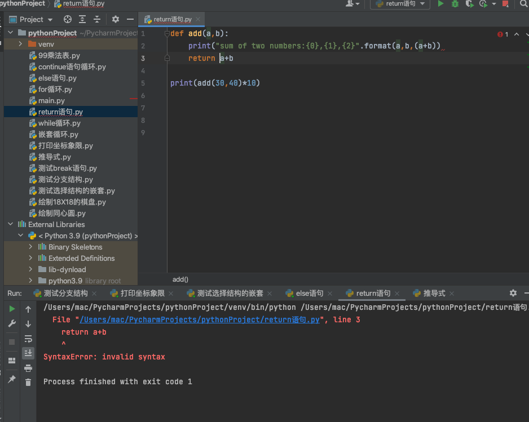
Task: Rerun program with green play in Run panel
Action: 12,309
